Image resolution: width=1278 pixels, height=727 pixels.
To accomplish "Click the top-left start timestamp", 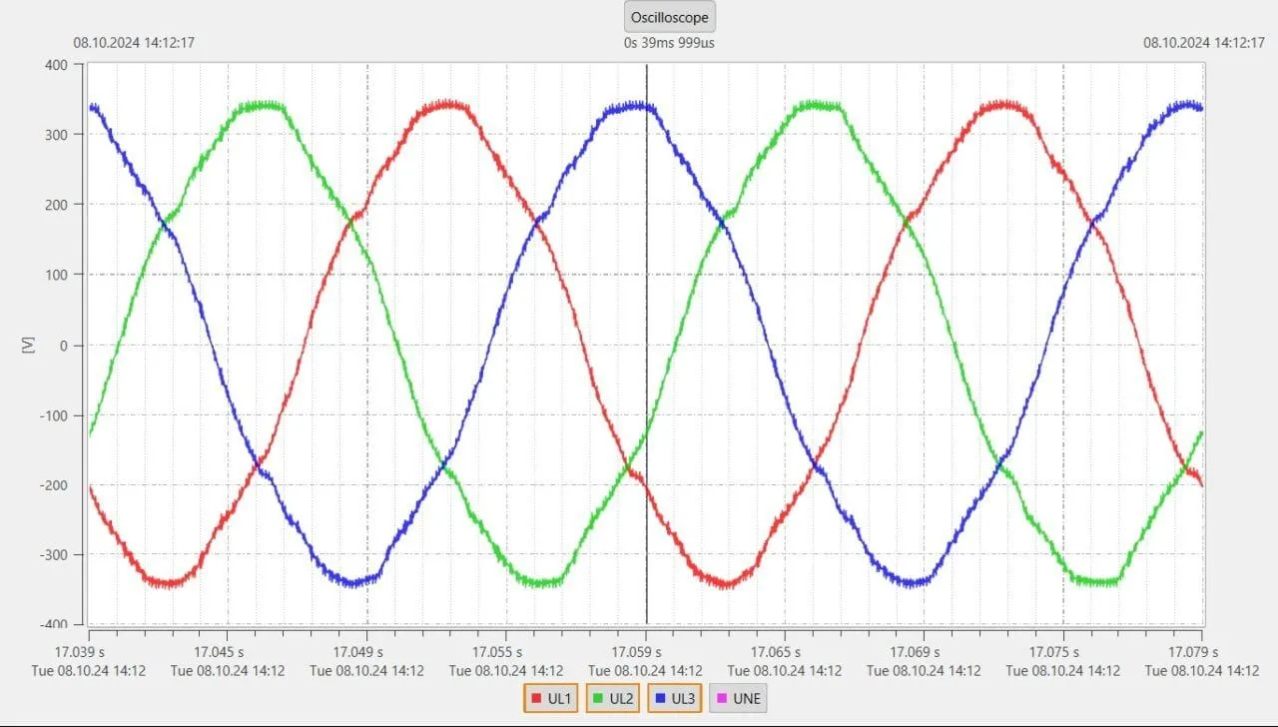I will [x=134, y=43].
